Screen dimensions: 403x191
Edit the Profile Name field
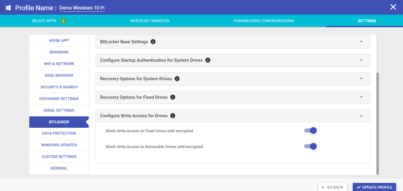pos(82,8)
